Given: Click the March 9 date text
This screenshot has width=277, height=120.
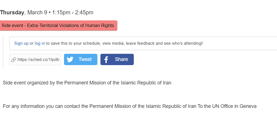Looking at the screenshot, I should coord(37,12).
